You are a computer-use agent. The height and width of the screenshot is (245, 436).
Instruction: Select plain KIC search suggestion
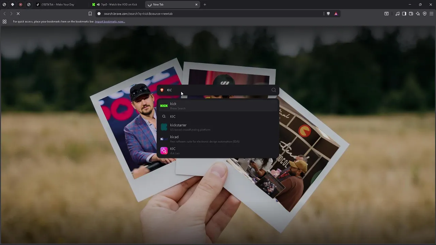(218, 116)
